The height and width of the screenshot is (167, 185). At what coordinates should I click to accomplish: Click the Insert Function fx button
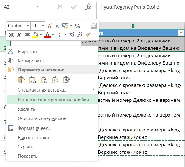[88, 7]
